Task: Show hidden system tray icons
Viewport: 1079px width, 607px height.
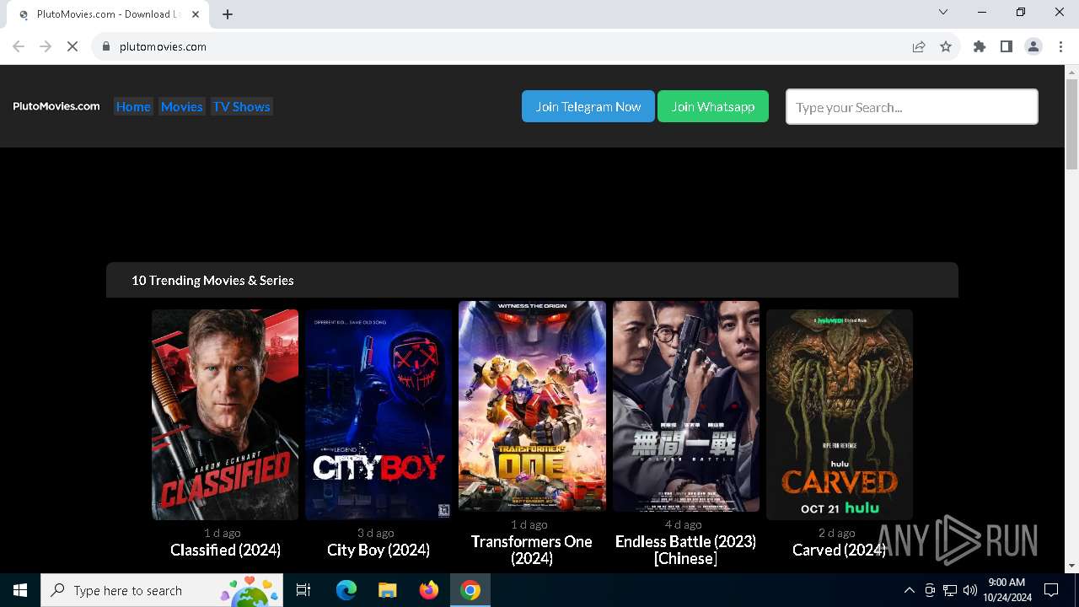Action: click(909, 590)
